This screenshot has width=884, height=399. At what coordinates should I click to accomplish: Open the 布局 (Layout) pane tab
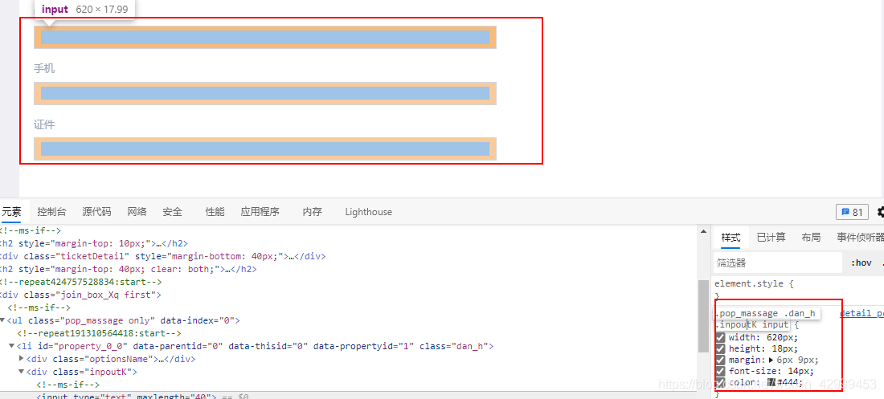(x=811, y=238)
